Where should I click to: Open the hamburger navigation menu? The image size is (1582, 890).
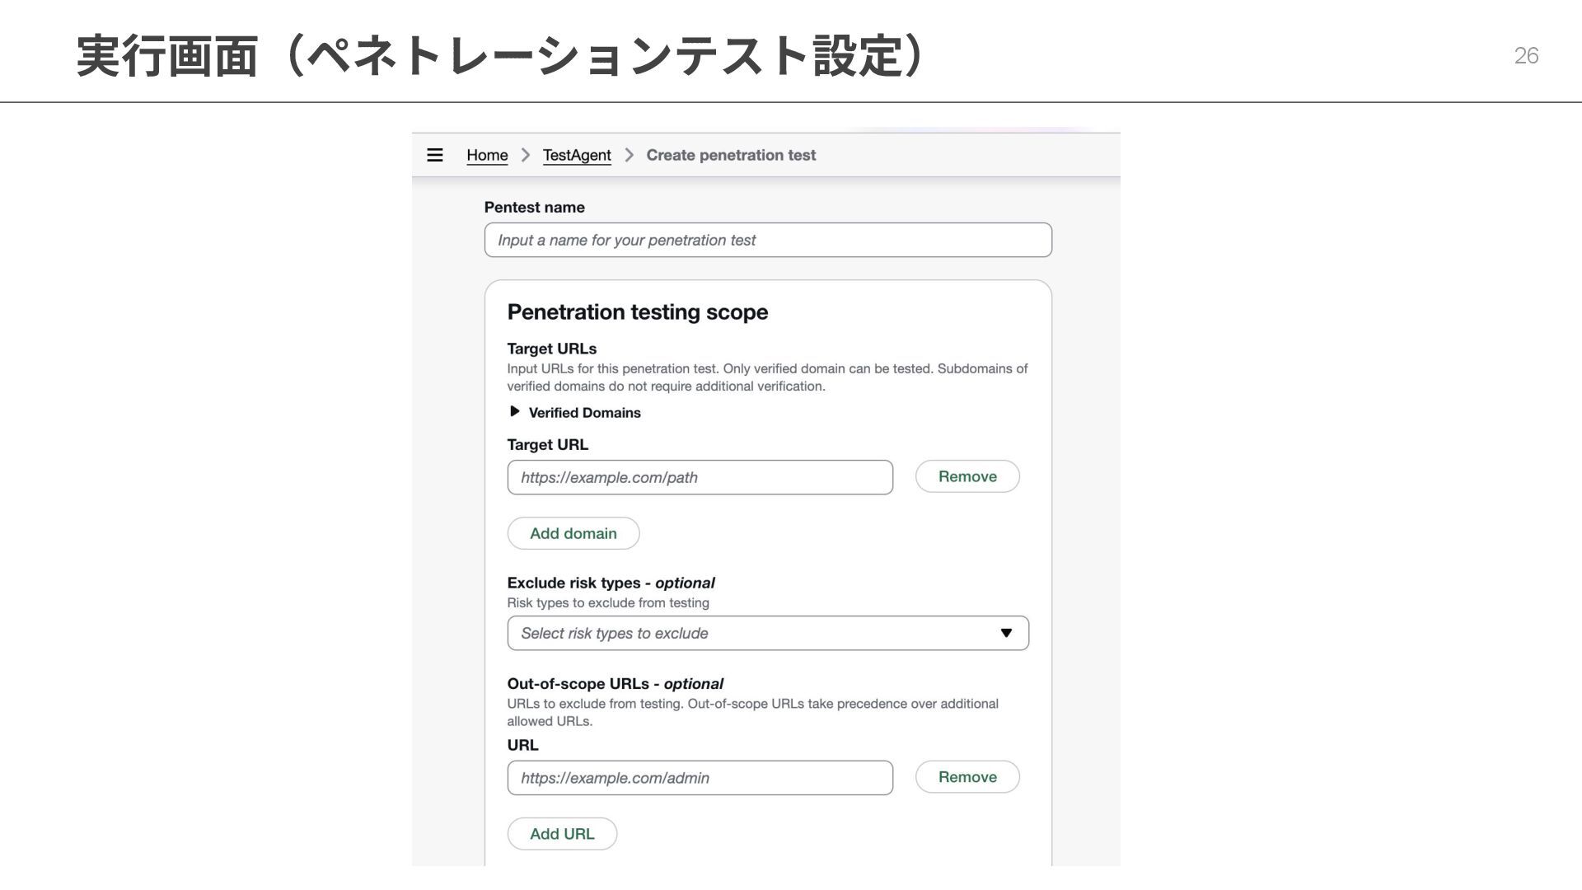click(435, 155)
